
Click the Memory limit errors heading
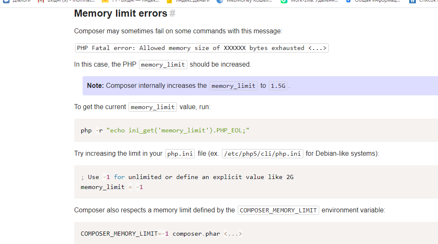point(121,13)
